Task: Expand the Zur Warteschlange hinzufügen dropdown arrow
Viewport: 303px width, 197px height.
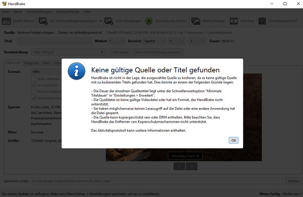Action: [x=101, y=21]
